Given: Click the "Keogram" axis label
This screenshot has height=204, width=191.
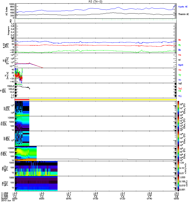Looking at the screenshot, I should pyautogui.click(x=8, y=30).
